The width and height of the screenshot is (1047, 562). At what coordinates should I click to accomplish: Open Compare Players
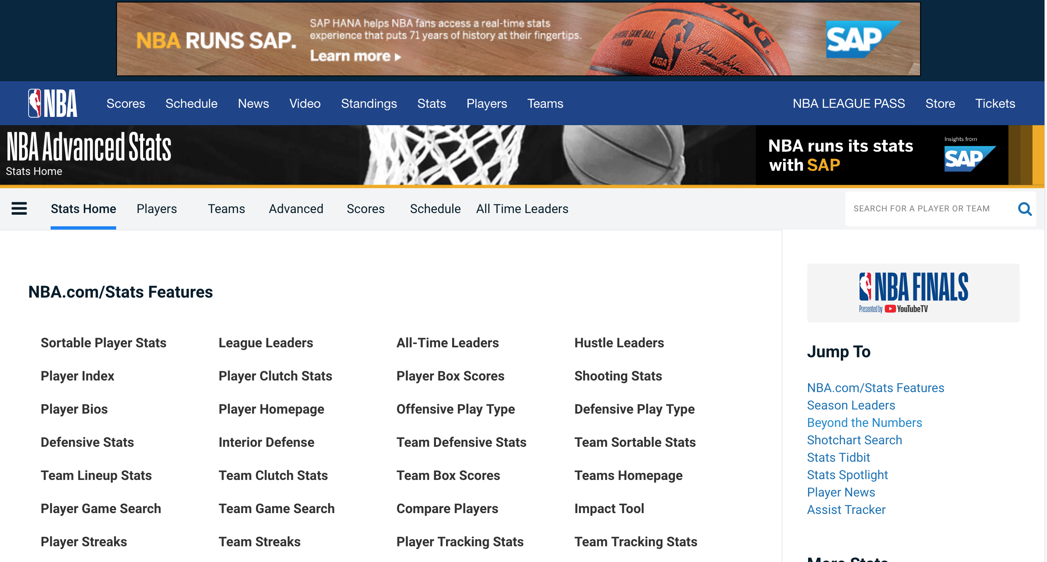447,509
